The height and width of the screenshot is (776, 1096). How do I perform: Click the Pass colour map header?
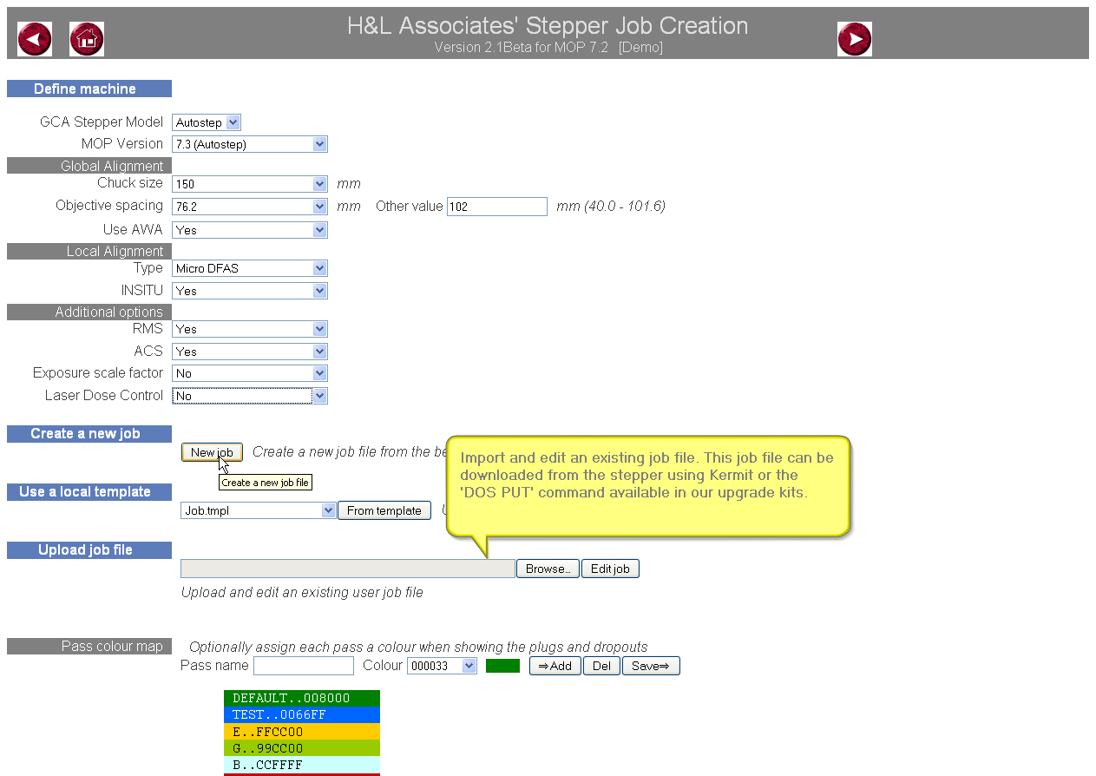(x=89, y=646)
